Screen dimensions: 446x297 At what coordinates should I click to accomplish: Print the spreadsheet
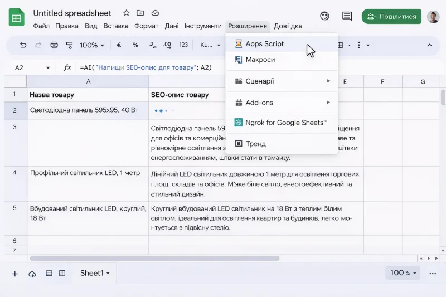click(54, 45)
